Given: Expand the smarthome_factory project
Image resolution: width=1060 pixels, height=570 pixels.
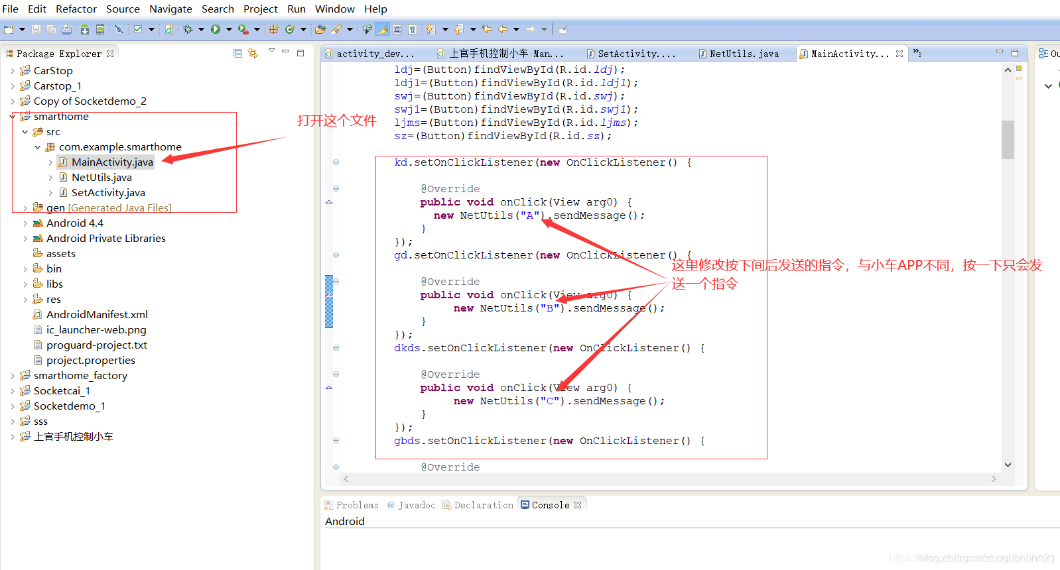Looking at the screenshot, I should click(x=12, y=376).
